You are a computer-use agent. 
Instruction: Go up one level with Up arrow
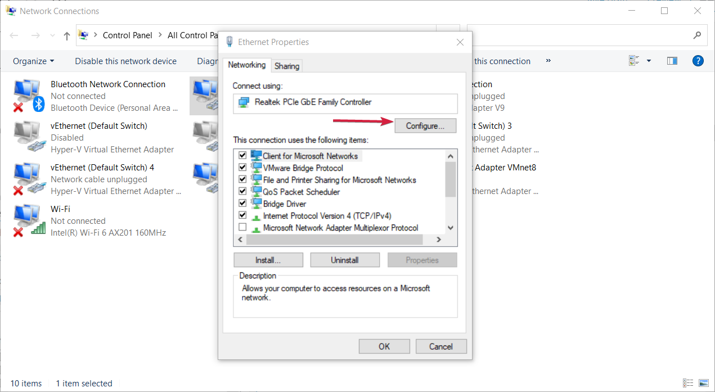click(67, 35)
